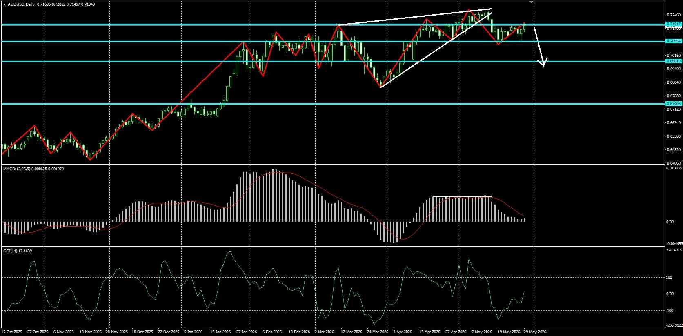The width and height of the screenshot is (683, 336).
Task: Click the 0.68640 price axis value
Action: (x=674, y=82)
